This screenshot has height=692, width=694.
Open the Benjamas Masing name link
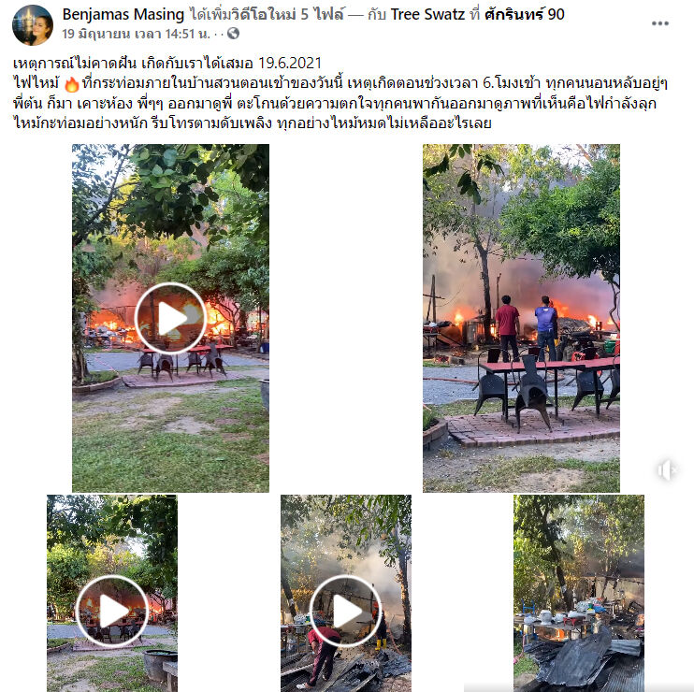123,14
